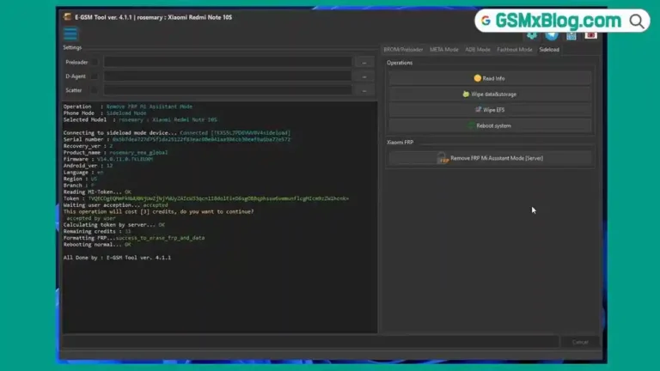Screen dimensions: 660x371
Task: Click the Preloader file path field
Action: pyautogui.click(x=227, y=62)
